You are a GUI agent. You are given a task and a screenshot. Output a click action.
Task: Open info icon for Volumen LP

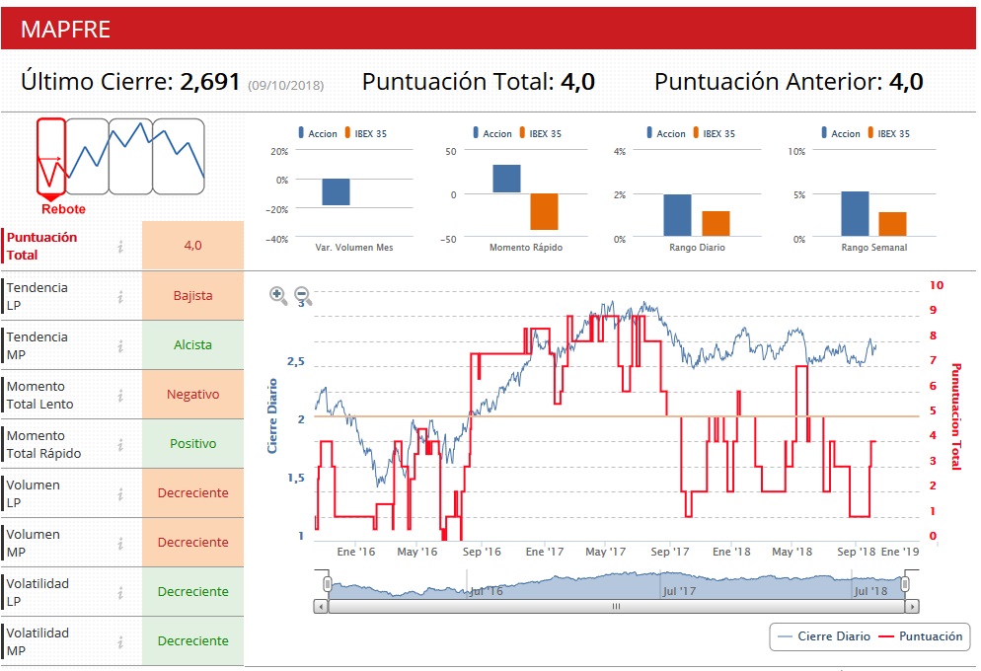pyautogui.click(x=120, y=494)
